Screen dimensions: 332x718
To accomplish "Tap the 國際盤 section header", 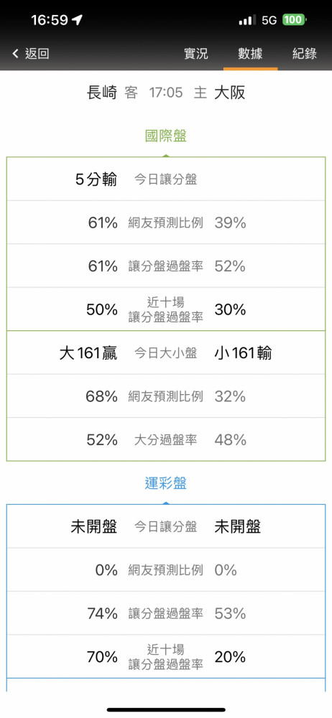I will click(166, 136).
